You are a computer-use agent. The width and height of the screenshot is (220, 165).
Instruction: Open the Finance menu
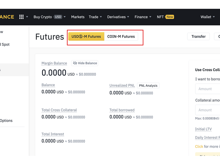(x=141, y=17)
